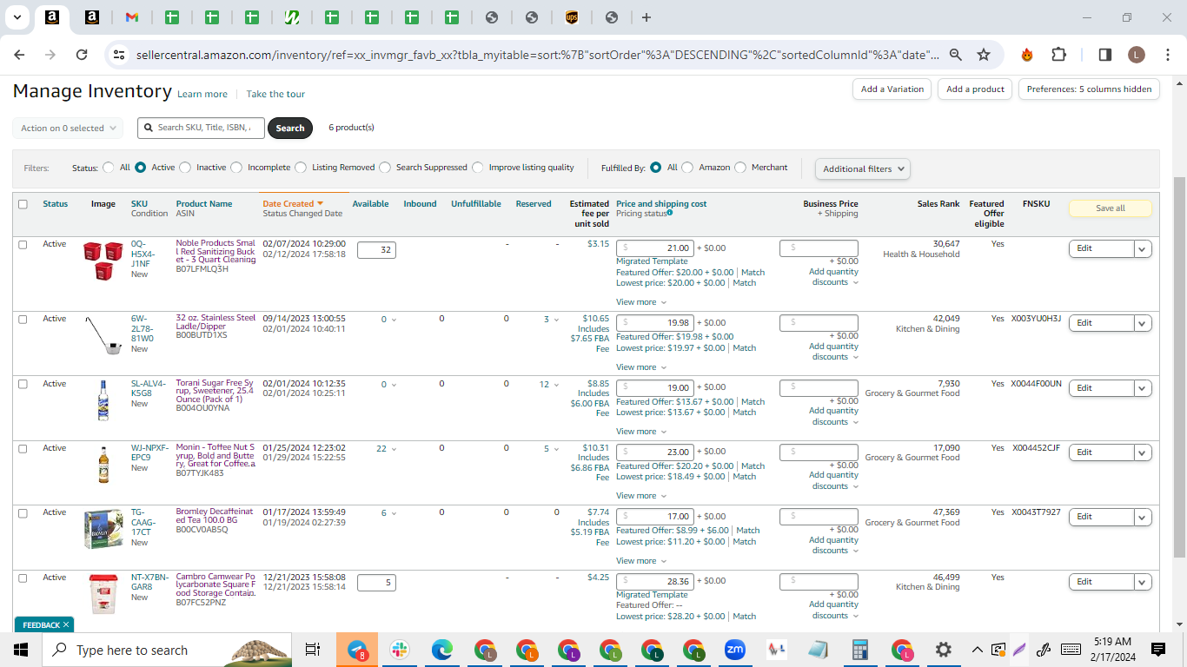
Task: Switch to the UPS browser tab
Action: 572,17
